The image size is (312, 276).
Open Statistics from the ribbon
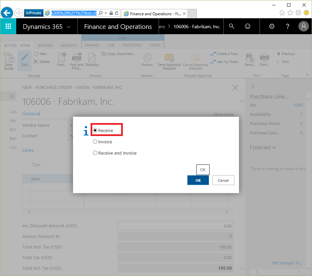92,59
